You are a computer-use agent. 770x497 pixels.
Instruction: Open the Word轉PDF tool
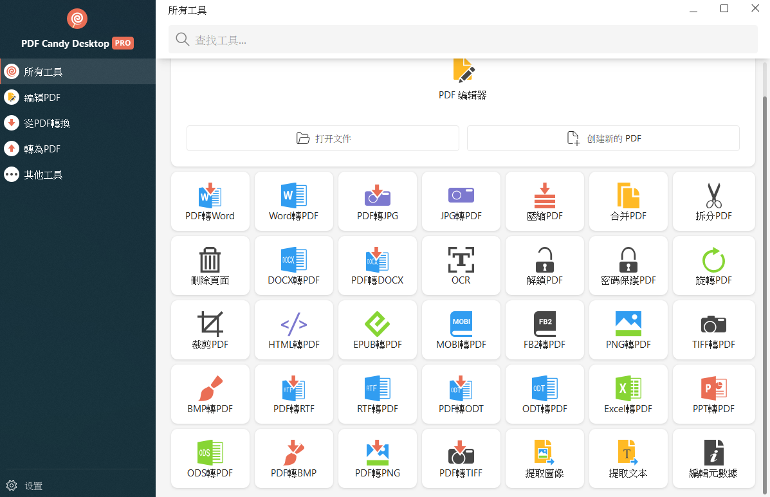294,201
